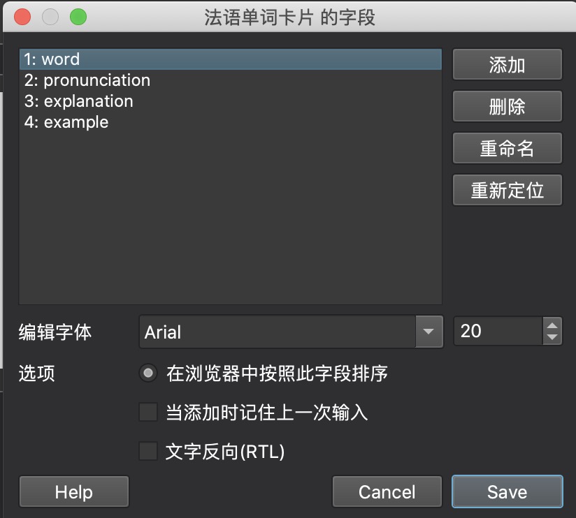Click the Help button

click(74, 491)
